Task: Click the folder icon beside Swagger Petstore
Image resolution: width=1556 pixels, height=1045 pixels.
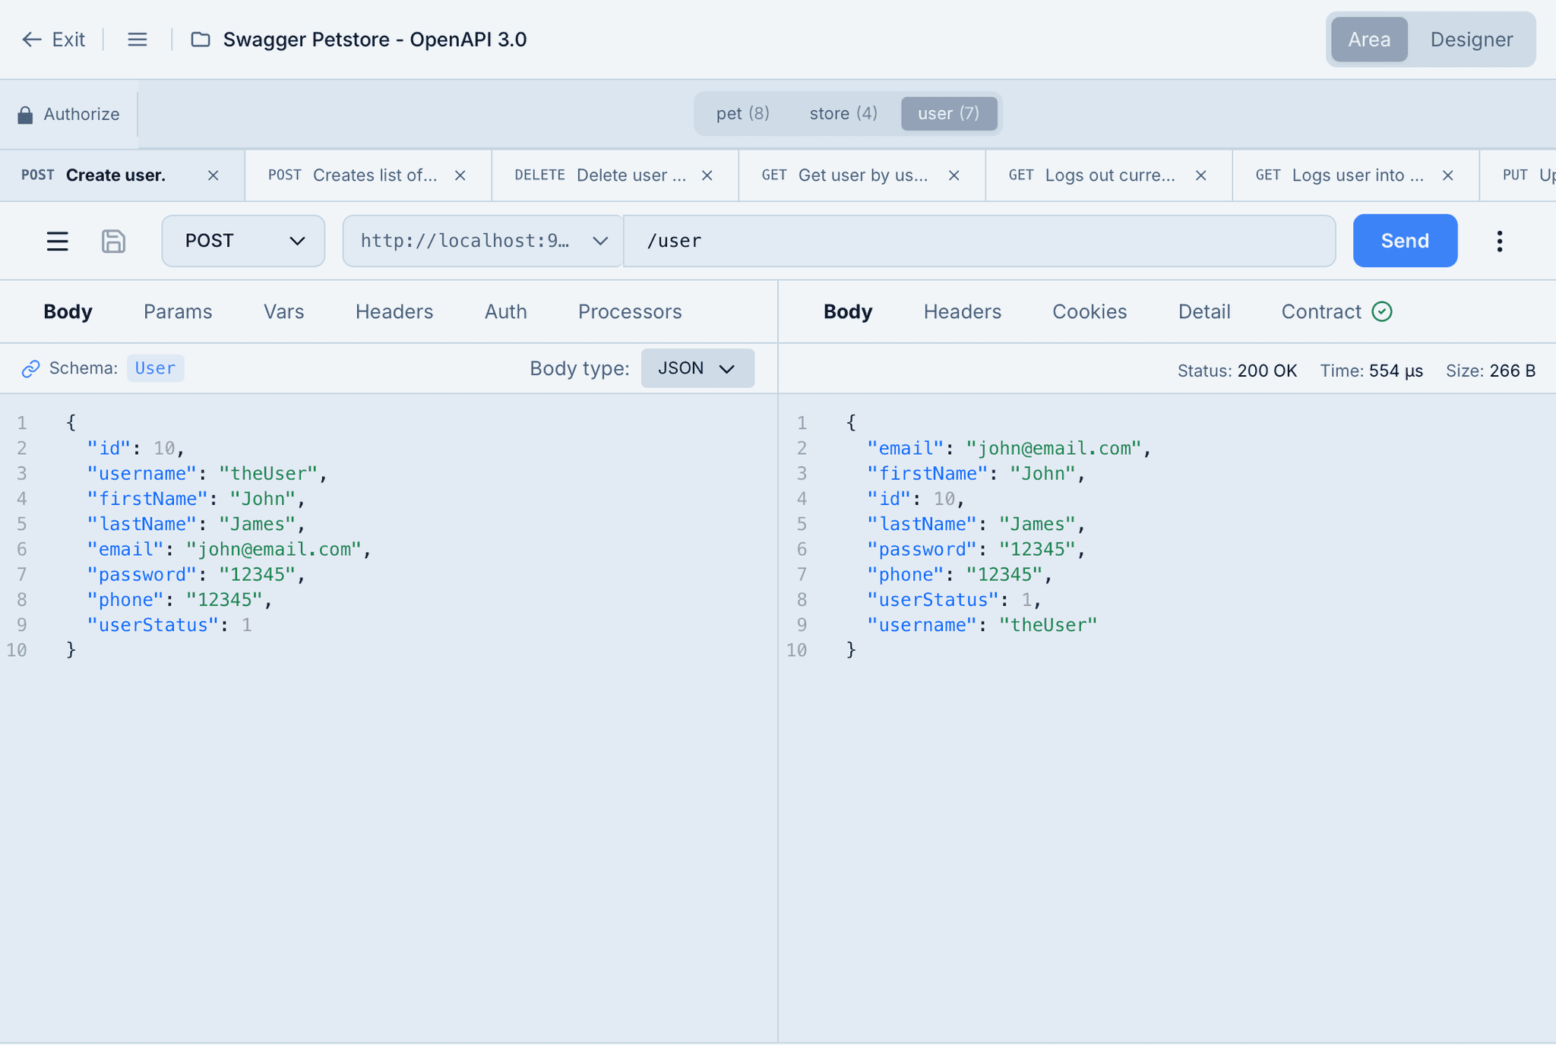Action: 201,39
